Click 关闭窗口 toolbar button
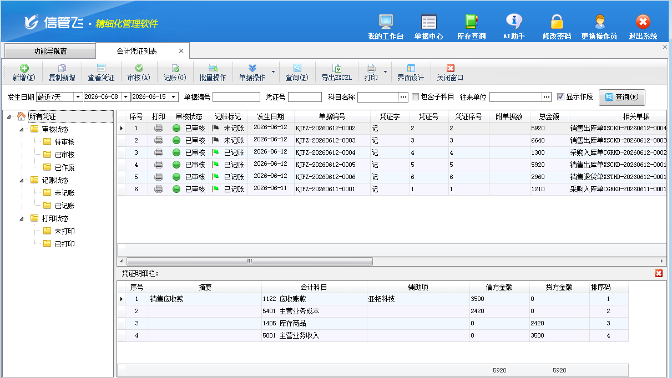This screenshot has width=672, height=378. tap(450, 73)
